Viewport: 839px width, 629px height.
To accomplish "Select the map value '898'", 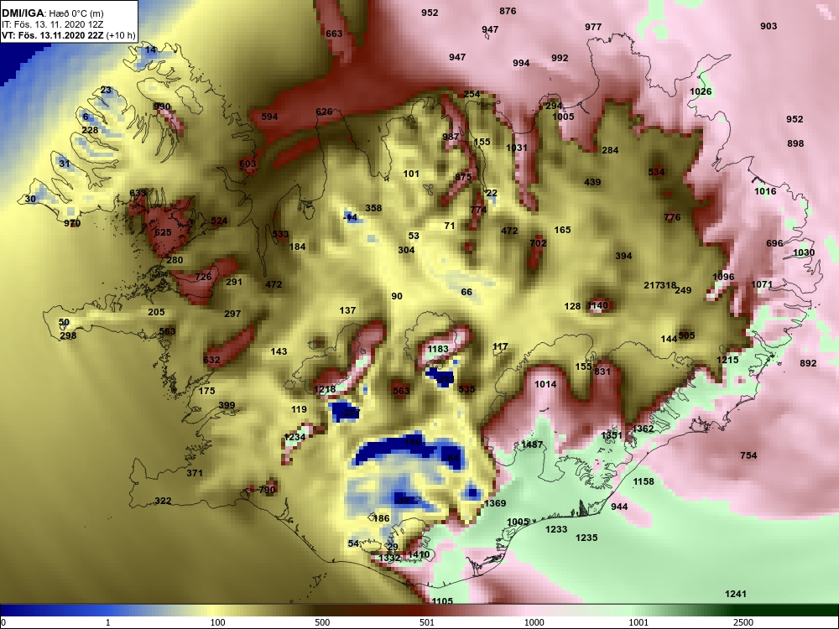I will (x=795, y=143).
